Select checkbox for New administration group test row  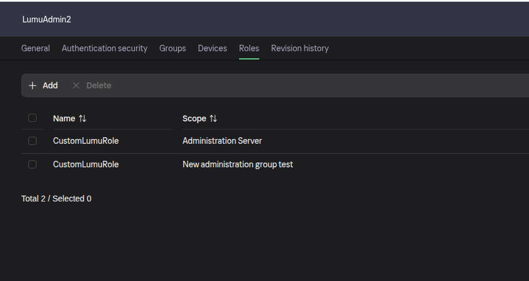pos(32,164)
